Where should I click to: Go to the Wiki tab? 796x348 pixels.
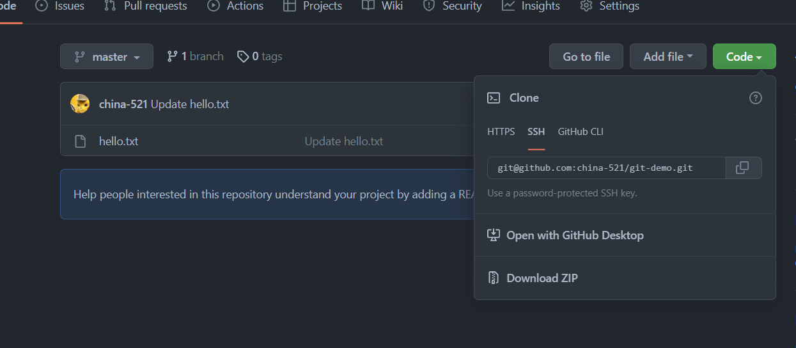(x=382, y=6)
